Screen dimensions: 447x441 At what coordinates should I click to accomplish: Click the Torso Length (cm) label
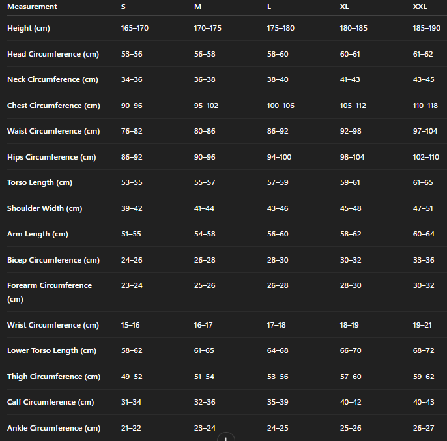pos(39,182)
